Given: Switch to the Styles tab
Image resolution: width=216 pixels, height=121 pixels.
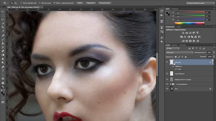Looking at the screenshot, I should coord(178,27).
